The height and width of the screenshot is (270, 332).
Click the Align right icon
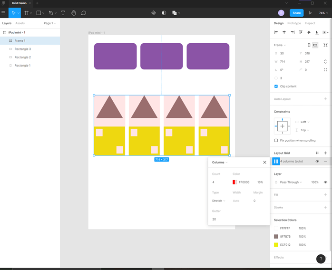point(293,32)
